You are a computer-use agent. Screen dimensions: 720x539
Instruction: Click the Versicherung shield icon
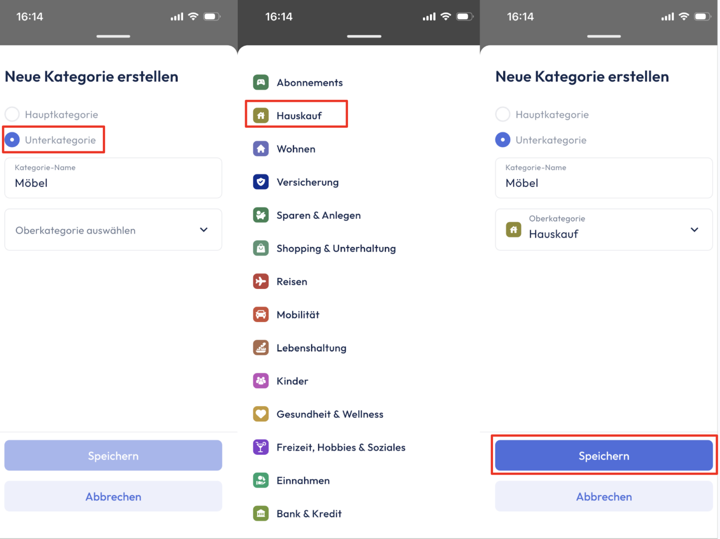pyautogui.click(x=261, y=182)
